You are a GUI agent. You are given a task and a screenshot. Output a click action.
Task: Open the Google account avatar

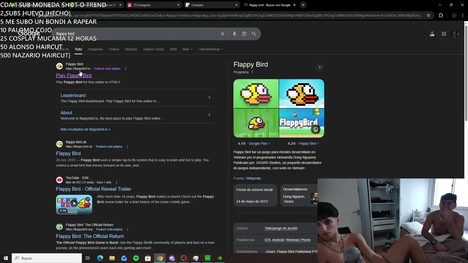455,34
